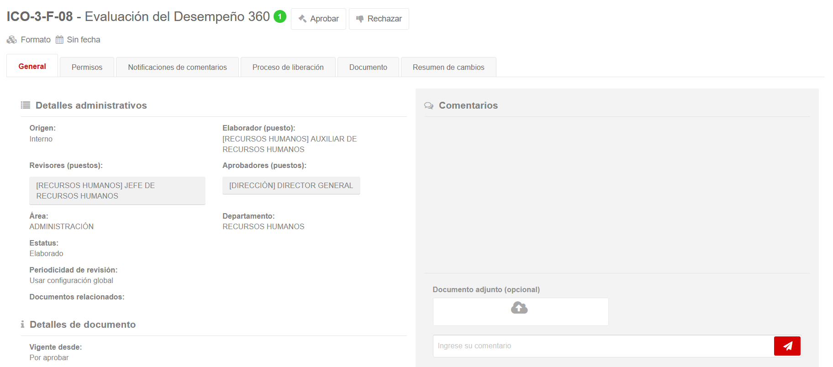The image size is (833, 367).
Task: Click the Aprobar gavel button
Action: tap(318, 19)
